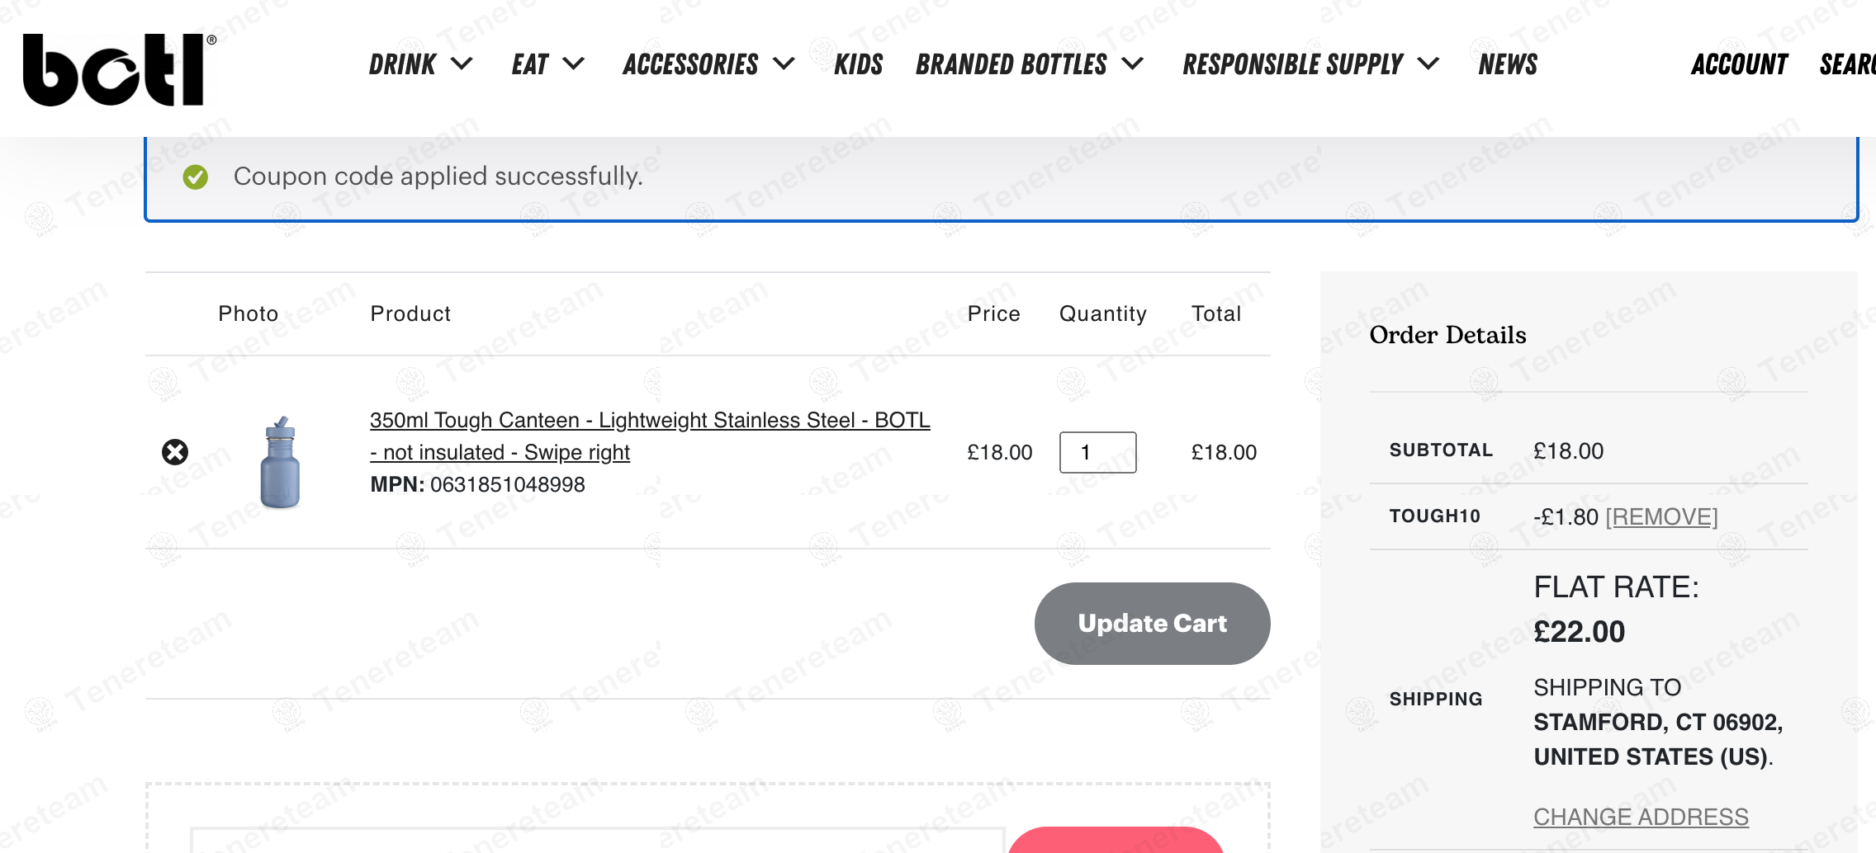Image resolution: width=1876 pixels, height=853 pixels.
Task: Remove the TOUGH10 coupon
Action: tap(1661, 517)
